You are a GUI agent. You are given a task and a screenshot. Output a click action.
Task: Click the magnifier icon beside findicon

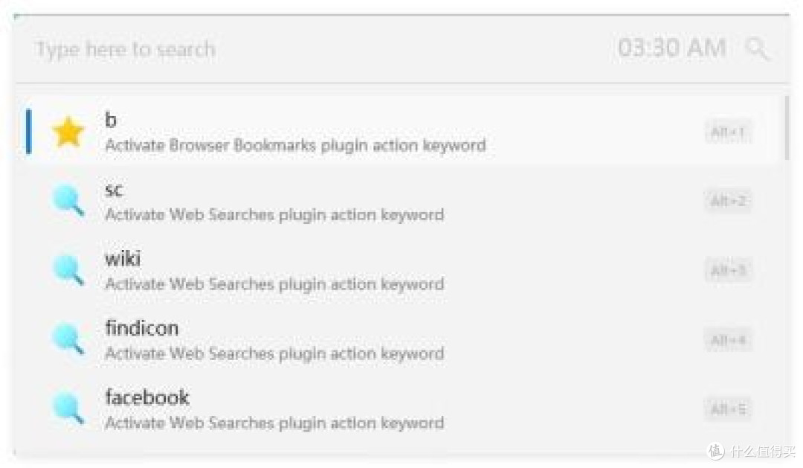68,339
